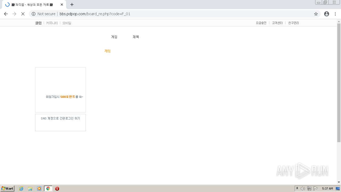Minimize the Chrome window
Viewport: 341px width, 192px height.
click(319, 2)
